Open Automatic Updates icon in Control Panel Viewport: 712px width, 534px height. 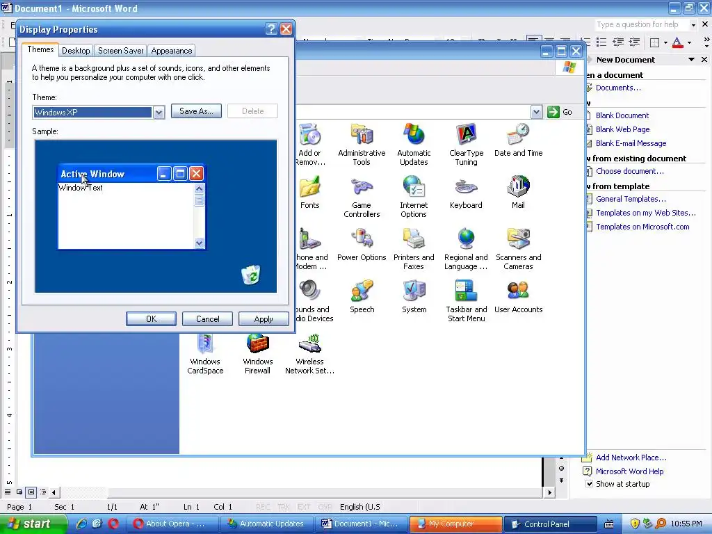pyautogui.click(x=414, y=145)
